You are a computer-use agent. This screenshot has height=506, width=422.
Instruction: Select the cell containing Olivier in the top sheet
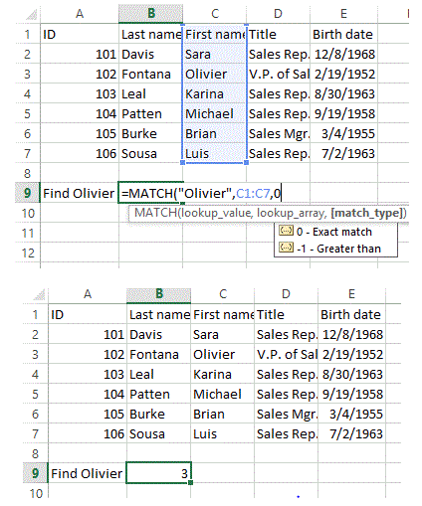[x=215, y=74]
